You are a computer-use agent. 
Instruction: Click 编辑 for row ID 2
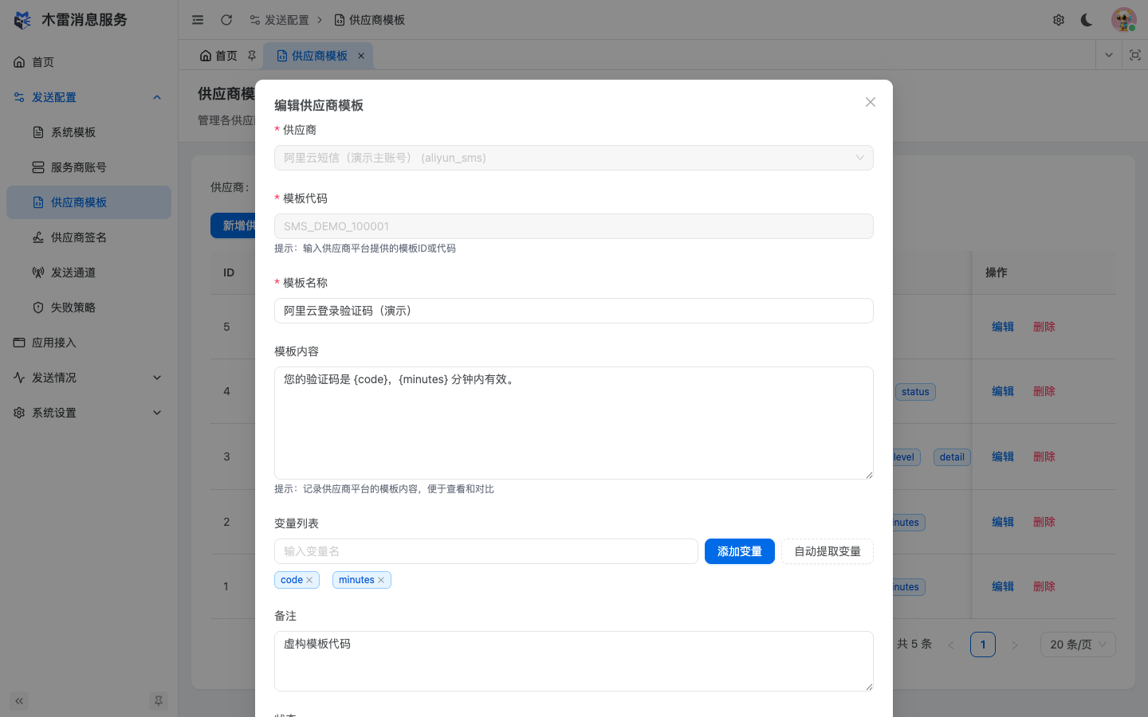point(1003,522)
